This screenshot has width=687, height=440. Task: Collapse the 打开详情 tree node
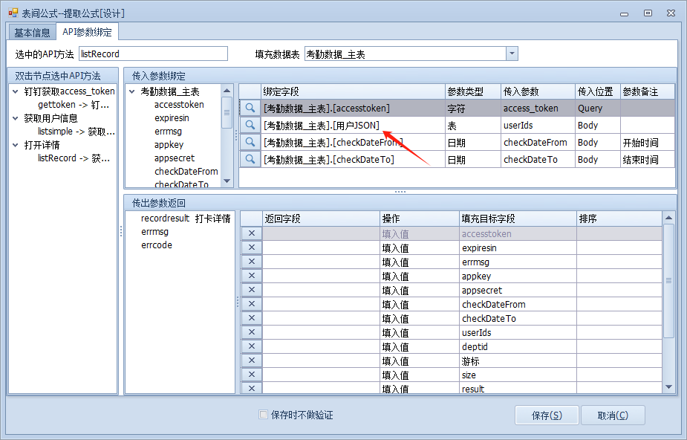(x=16, y=145)
